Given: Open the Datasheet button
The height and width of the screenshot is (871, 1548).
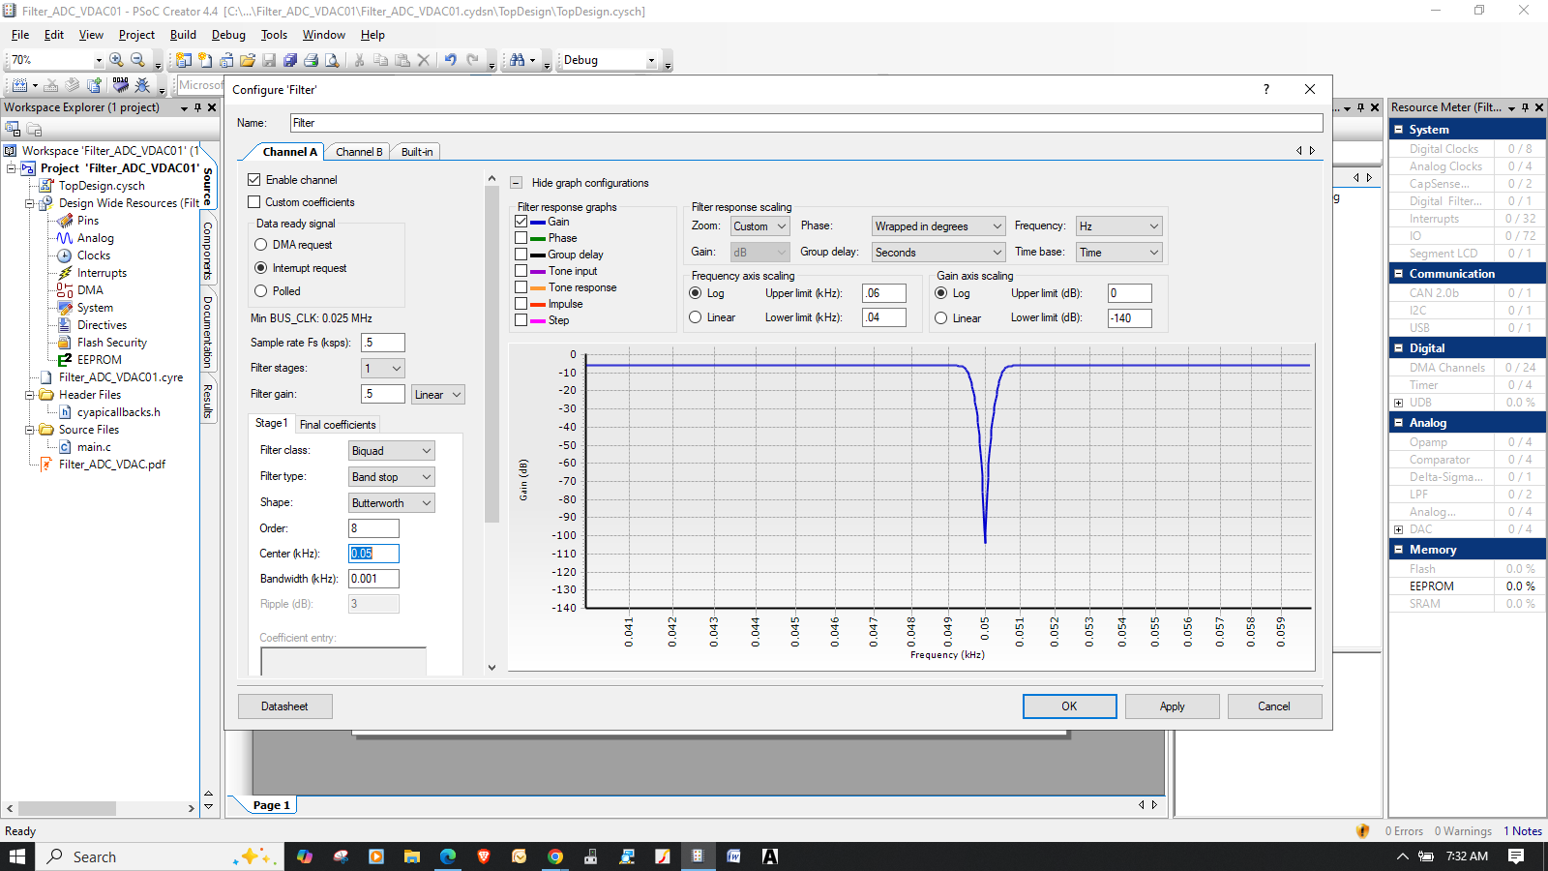Looking at the screenshot, I should (284, 706).
